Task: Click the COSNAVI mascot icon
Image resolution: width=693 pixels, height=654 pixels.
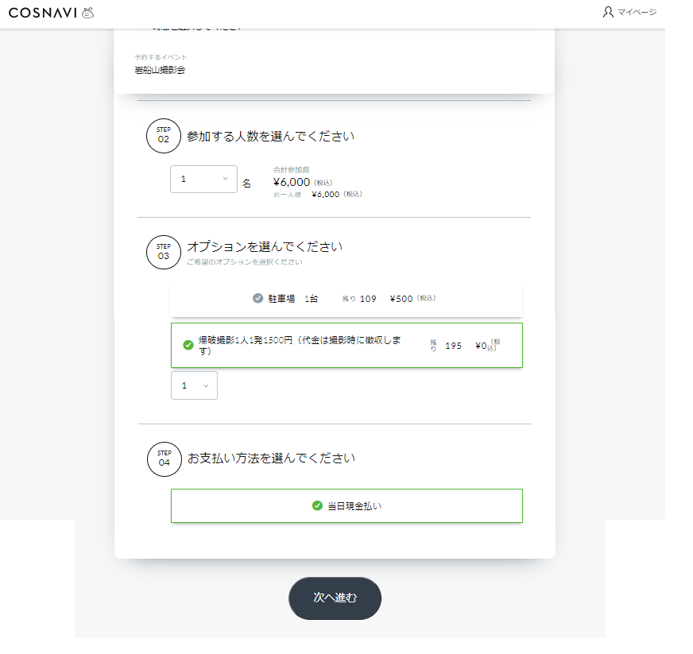Action: [88, 13]
